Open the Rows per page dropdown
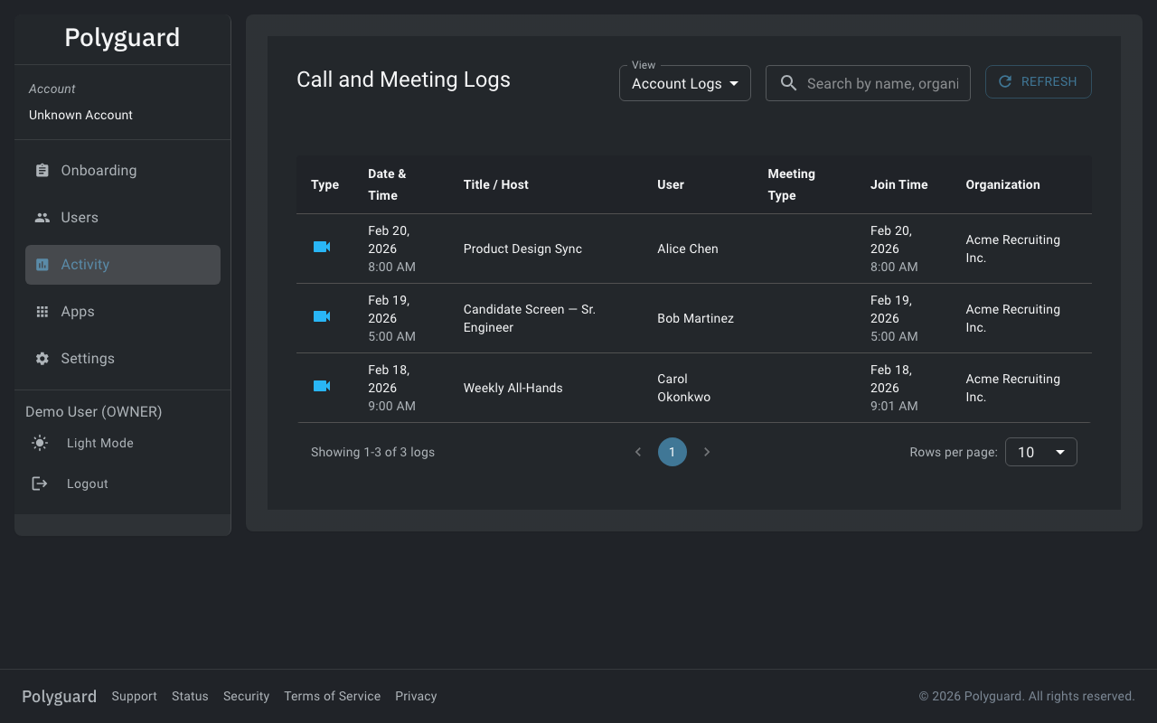 coord(1040,451)
